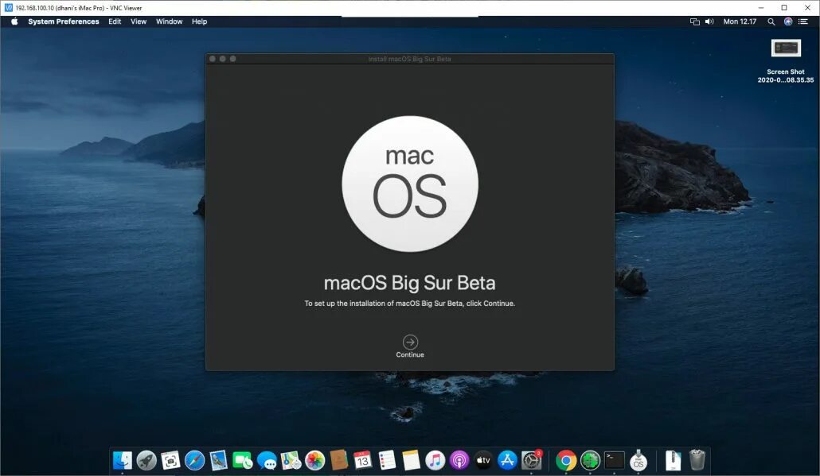Click the screen mirroring icon in menu bar
820x476 pixels.
(x=694, y=21)
